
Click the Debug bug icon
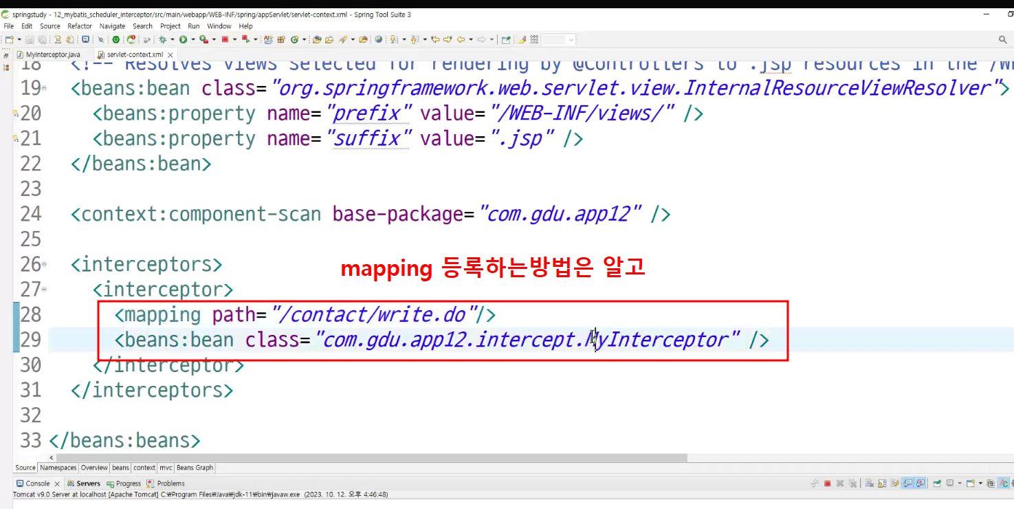pos(162,40)
